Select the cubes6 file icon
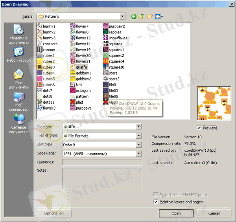Viewport: 236px width, 222px height. point(40,84)
